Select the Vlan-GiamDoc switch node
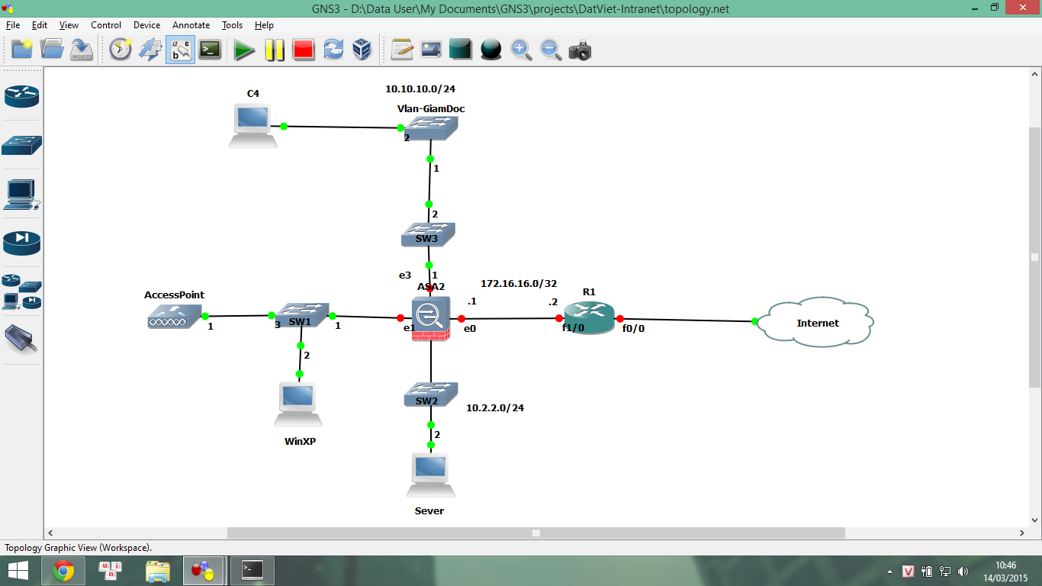The width and height of the screenshot is (1042, 586). [431, 127]
